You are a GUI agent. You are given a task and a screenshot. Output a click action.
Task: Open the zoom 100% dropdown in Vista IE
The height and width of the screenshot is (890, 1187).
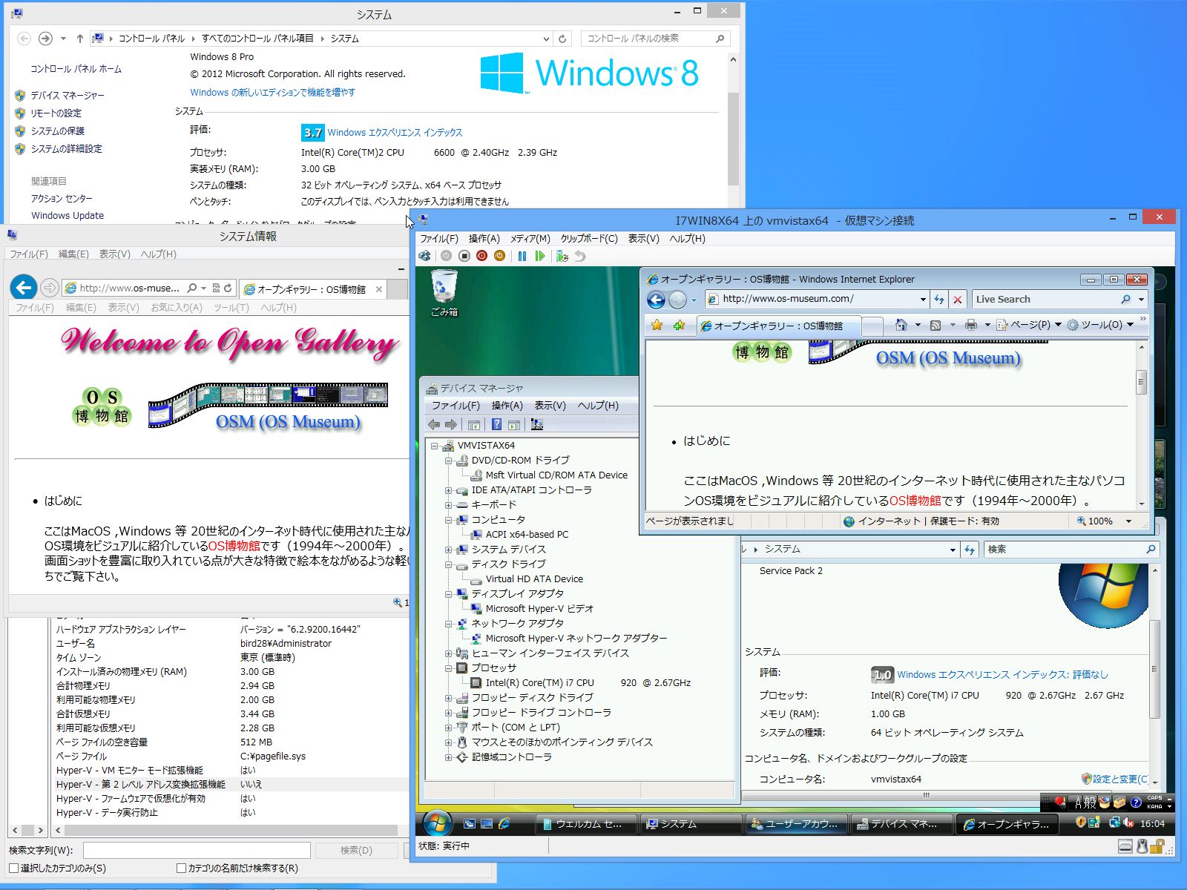pos(1129,521)
